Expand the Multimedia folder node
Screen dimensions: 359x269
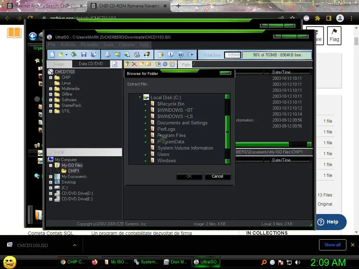pyautogui.click(x=50, y=89)
